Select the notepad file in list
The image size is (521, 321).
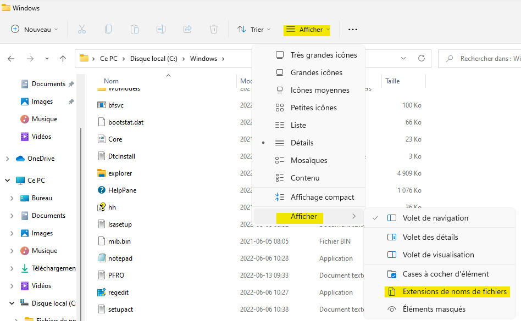[120, 258]
